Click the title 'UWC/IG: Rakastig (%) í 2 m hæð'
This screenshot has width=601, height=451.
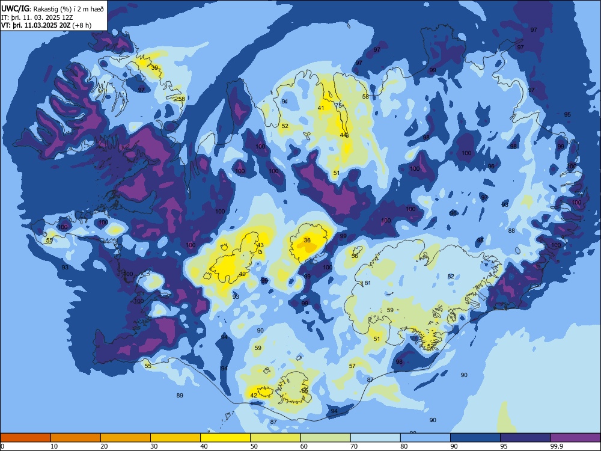(x=52, y=9)
